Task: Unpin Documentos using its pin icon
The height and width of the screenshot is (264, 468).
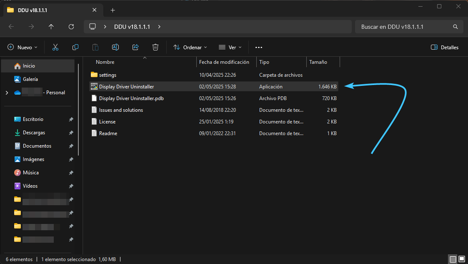Action: pyautogui.click(x=71, y=146)
